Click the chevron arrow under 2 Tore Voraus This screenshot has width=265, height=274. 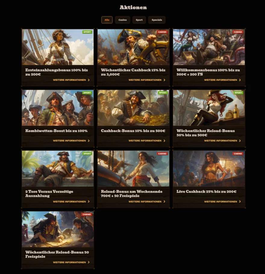(89, 201)
